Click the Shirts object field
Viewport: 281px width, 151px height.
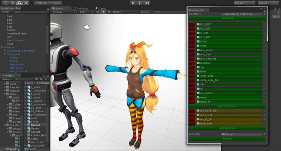[x=229, y=72]
